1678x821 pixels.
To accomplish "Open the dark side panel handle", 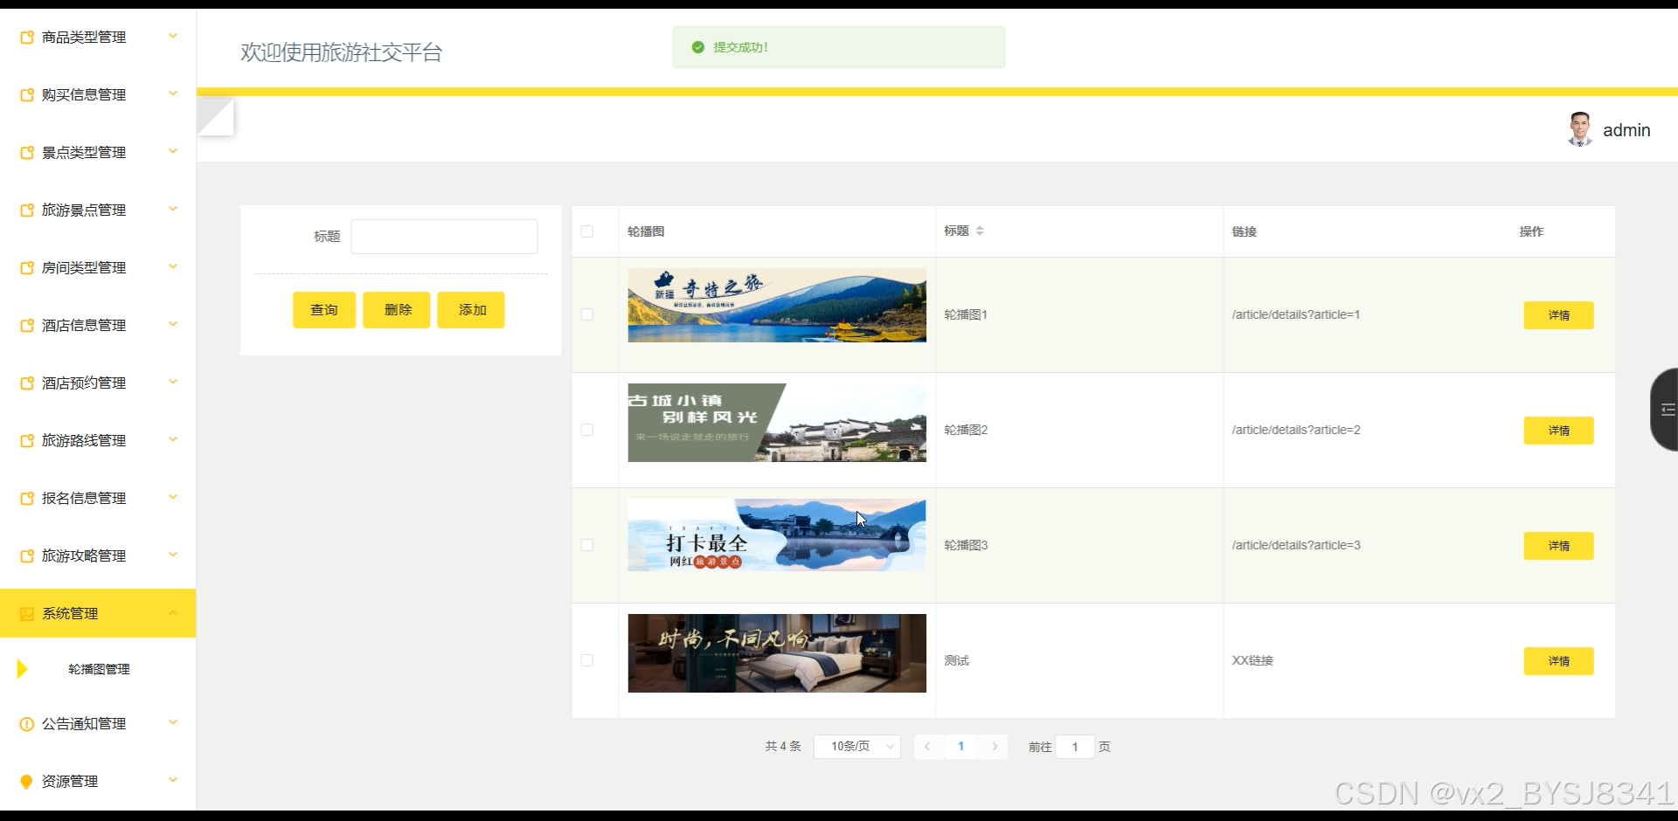I will [1665, 410].
